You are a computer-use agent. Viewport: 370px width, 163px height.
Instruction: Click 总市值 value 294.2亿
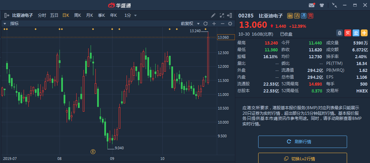pyautogui.click(x=316, y=77)
